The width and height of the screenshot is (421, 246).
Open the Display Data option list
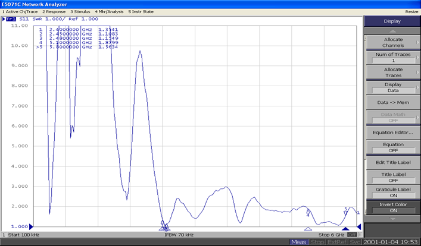click(393, 87)
